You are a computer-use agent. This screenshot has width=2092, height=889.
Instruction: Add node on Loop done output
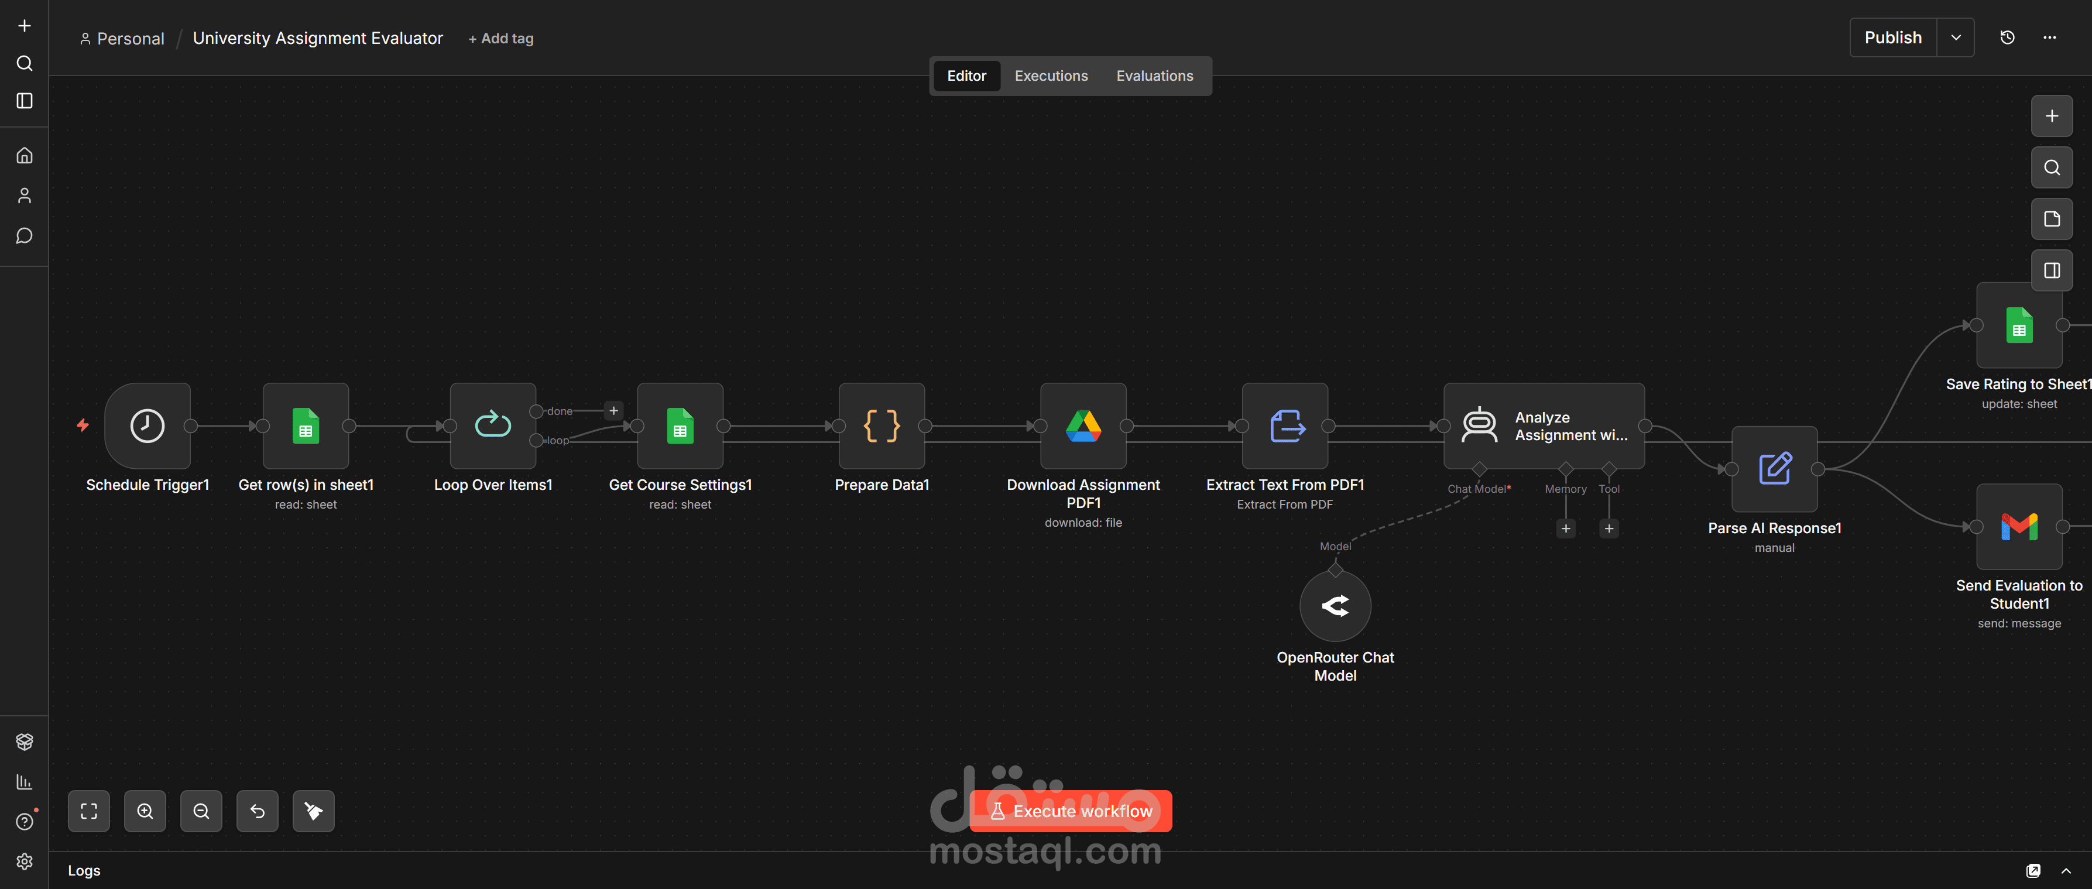613,411
